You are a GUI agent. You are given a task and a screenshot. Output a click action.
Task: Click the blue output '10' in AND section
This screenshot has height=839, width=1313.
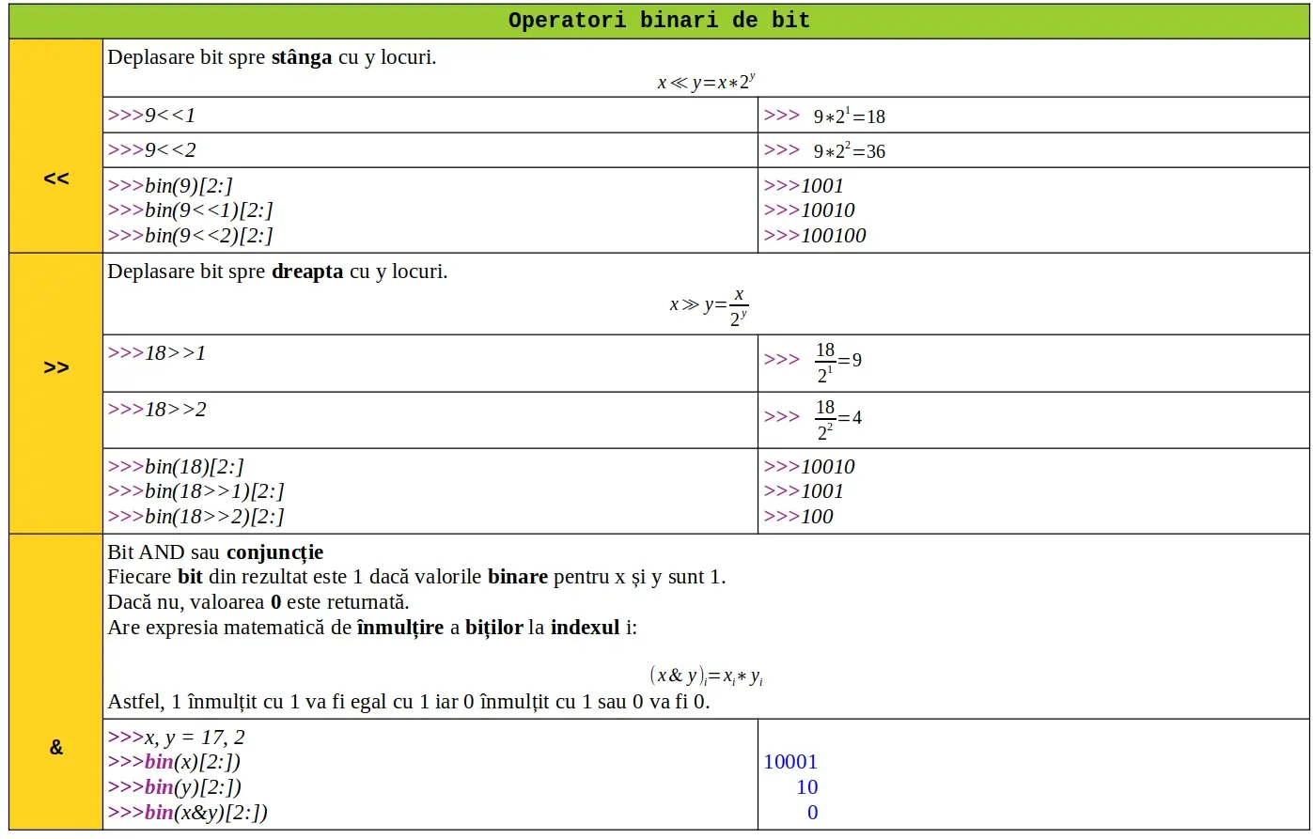[x=807, y=787]
